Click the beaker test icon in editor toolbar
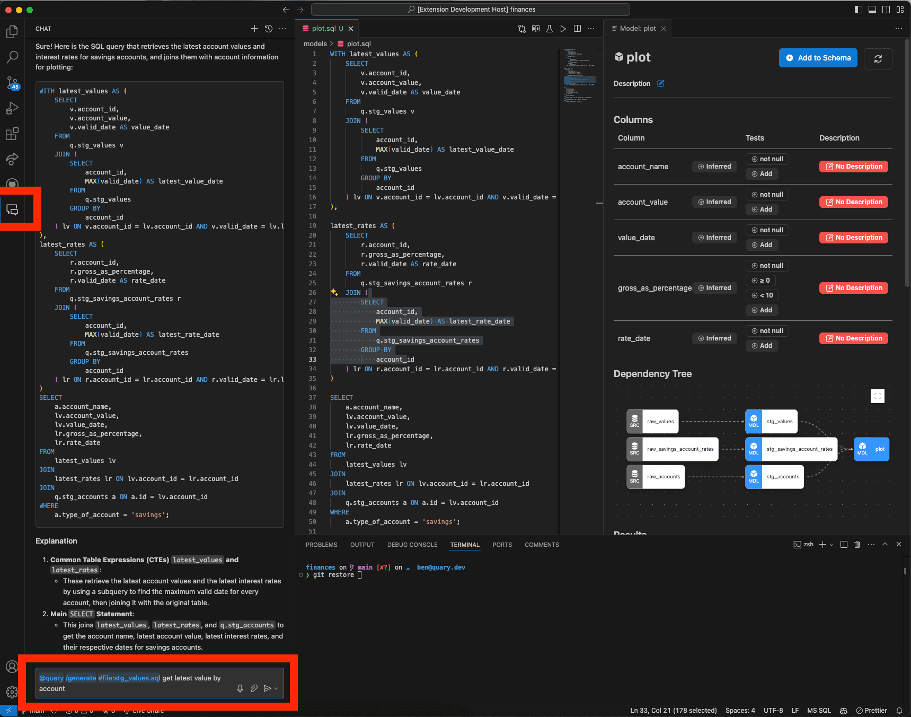The width and height of the screenshot is (911, 717). (x=550, y=29)
